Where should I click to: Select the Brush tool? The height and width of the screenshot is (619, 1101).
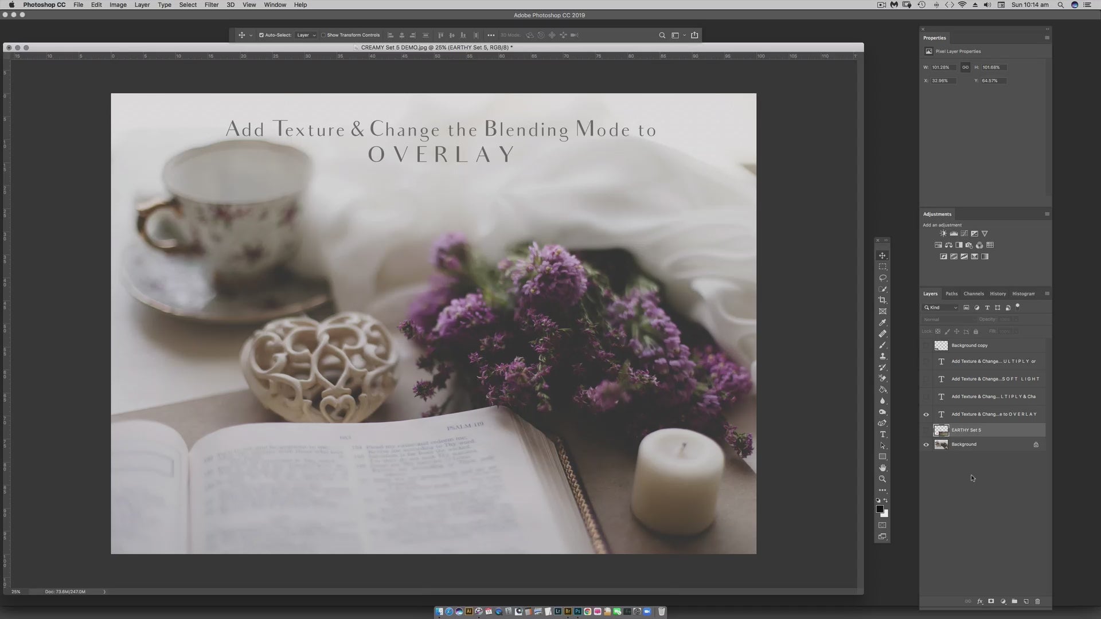(x=883, y=345)
